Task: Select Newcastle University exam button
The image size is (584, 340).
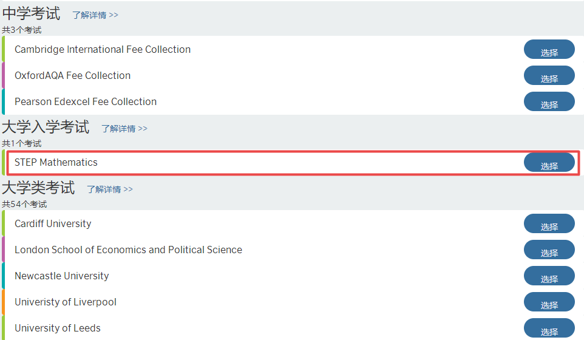Action: pyautogui.click(x=549, y=276)
